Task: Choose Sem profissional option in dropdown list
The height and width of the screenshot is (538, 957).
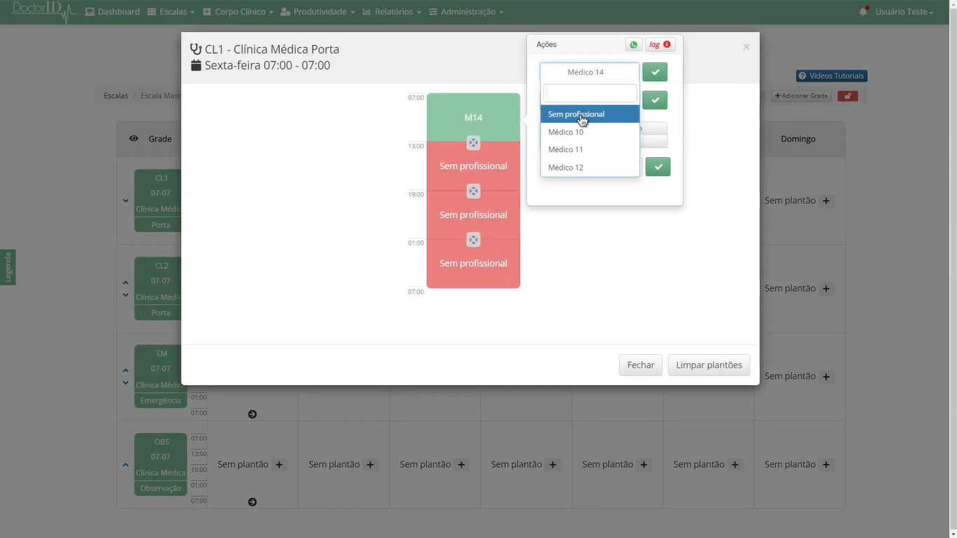Action: pos(576,114)
